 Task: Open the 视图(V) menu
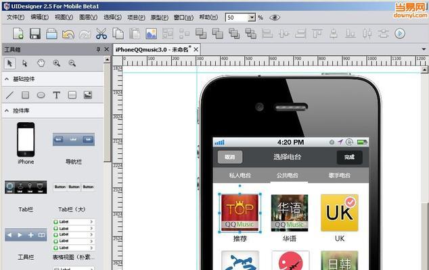64,17
